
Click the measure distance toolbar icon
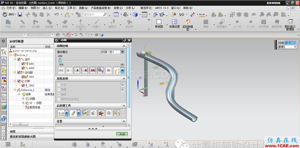click(202, 15)
